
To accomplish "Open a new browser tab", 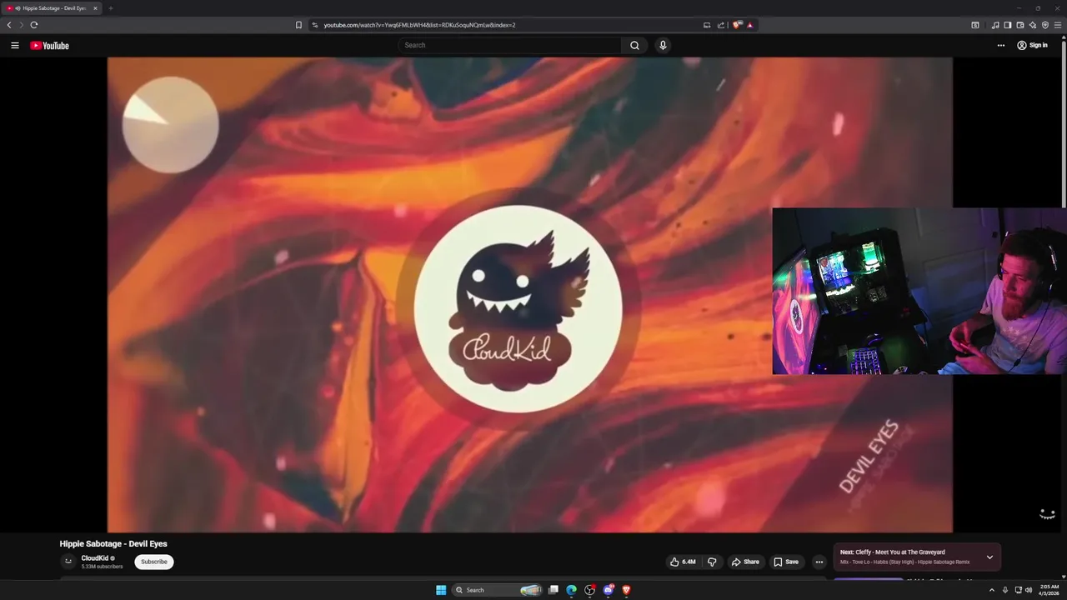I will (110, 8).
